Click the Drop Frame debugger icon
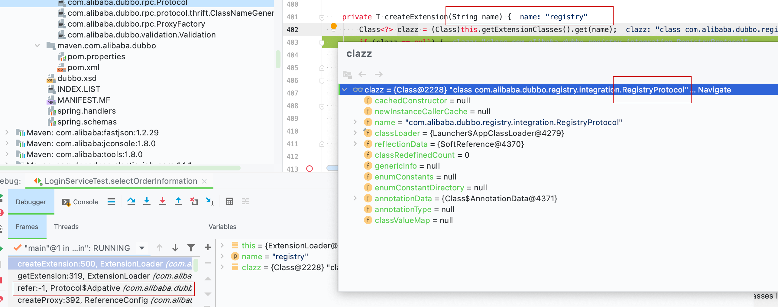The width and height of the screenshot is (778, 307). [193, 202]
